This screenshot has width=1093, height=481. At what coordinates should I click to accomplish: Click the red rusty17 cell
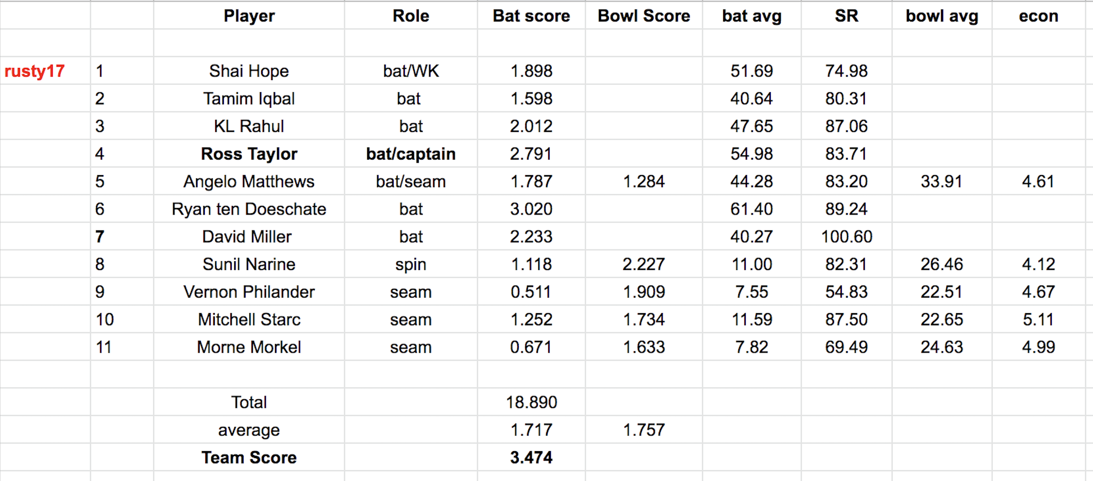coord(35,71)
